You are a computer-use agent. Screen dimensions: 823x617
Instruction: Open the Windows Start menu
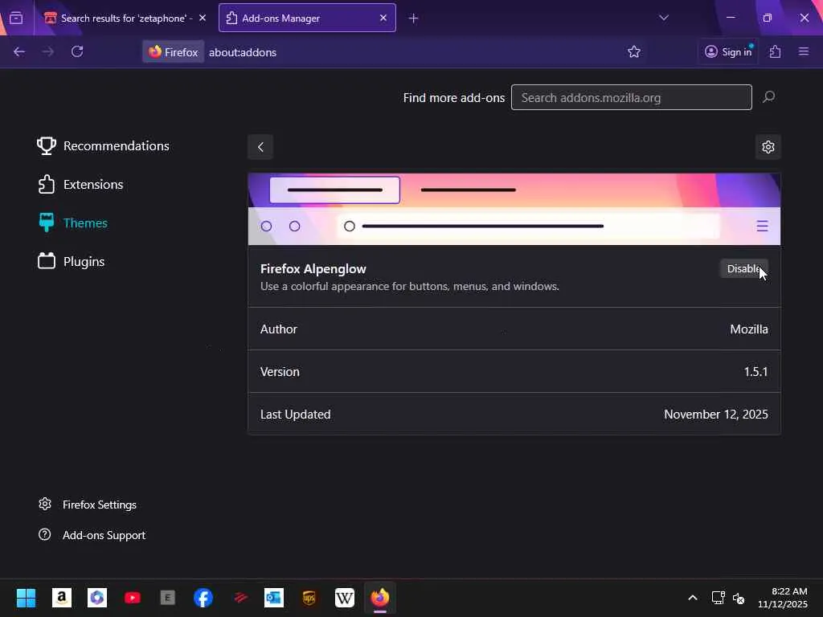[26, 598]
